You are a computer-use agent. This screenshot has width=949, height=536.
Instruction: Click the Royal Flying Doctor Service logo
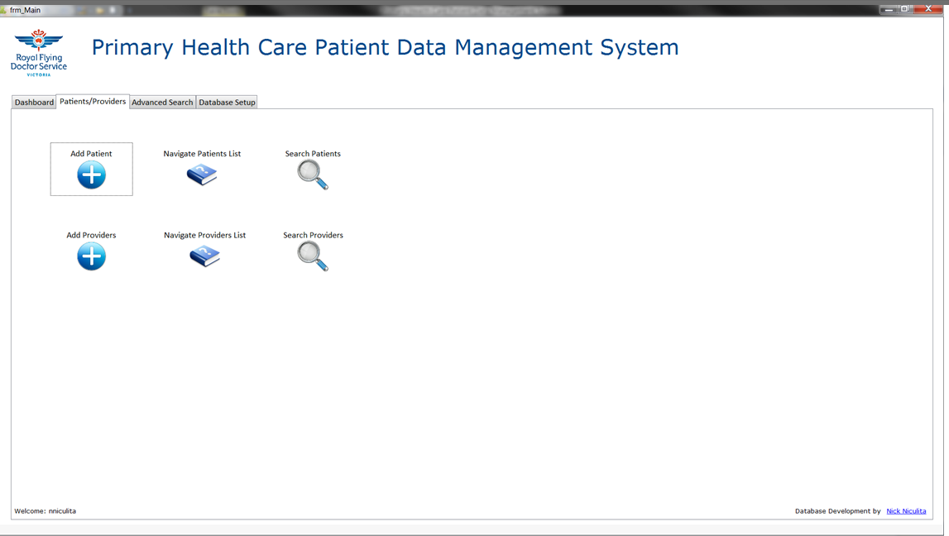click(x=38, y=51)
